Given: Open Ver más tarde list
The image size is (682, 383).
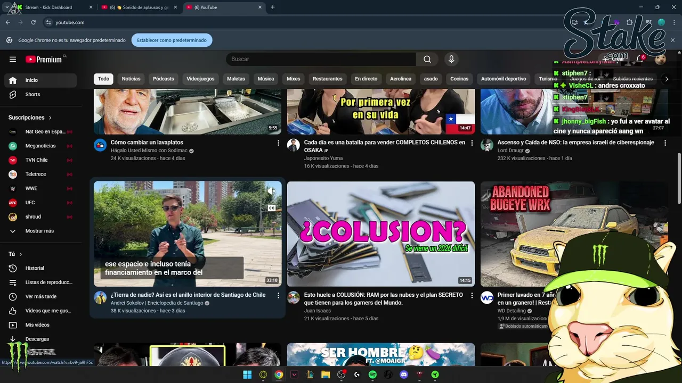Looking at the screenshot, I should (x=40, y=296).
